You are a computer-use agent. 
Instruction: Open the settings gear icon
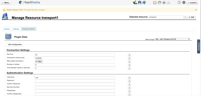(184, 2)
